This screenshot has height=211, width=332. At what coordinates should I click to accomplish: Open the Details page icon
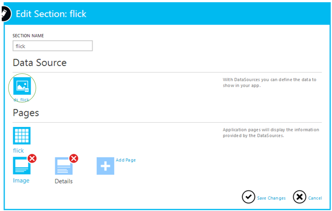click(63, 166)
